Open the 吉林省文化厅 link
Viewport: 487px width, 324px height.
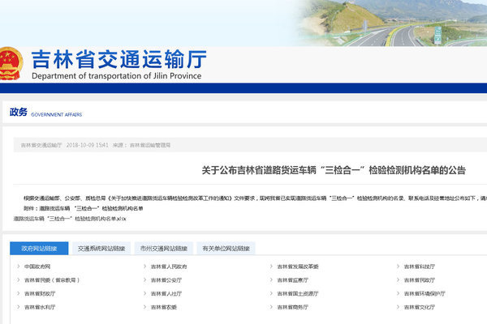(424, 308)
